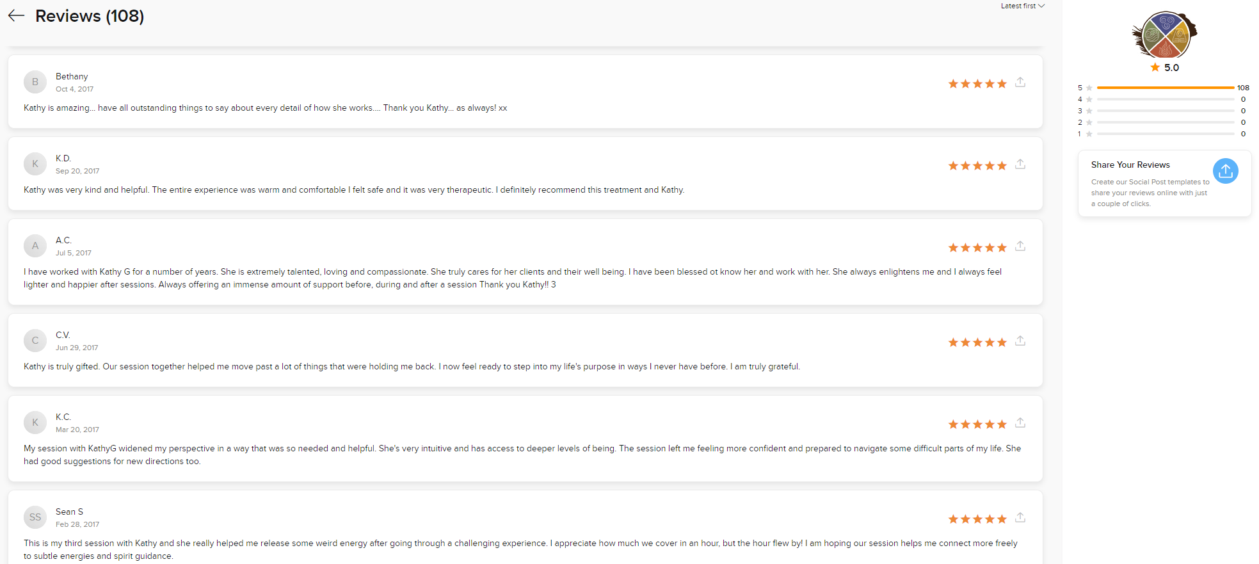Share the A.C. review from Jul 5
Image resolution: width=1259 pixels, height=564 pixels.
click(x=1020, y=246)
